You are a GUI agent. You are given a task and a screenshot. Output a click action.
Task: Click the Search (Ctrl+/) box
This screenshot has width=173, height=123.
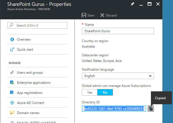pos(37,25)
